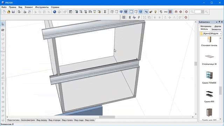Open the Элементы library tab
The height and width of the screenshot is (126, 224).
coord(216,29)
